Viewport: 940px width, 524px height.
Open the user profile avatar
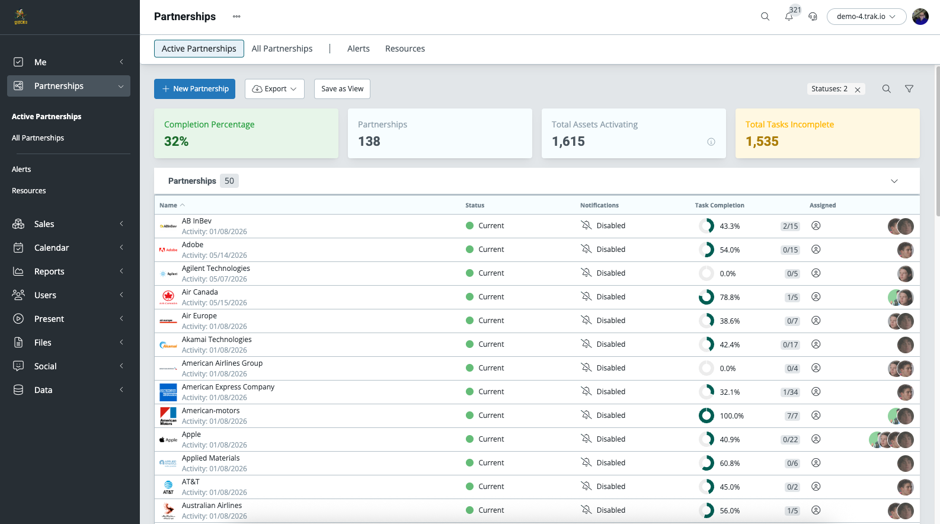pyautogui.click(x=920, y=17)
